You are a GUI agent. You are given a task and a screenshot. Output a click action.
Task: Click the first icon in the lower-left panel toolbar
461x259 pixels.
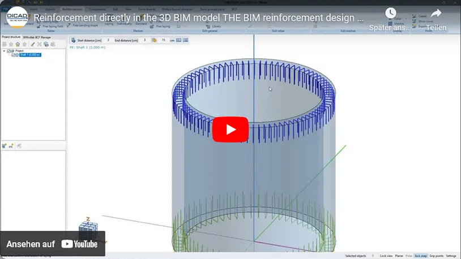[4, 146]
